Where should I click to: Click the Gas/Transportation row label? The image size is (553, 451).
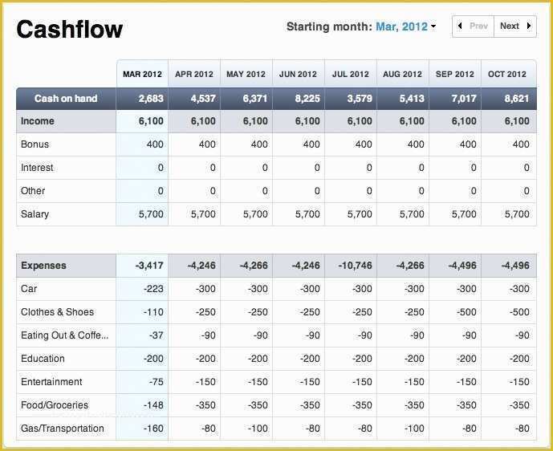click(63, 429)
